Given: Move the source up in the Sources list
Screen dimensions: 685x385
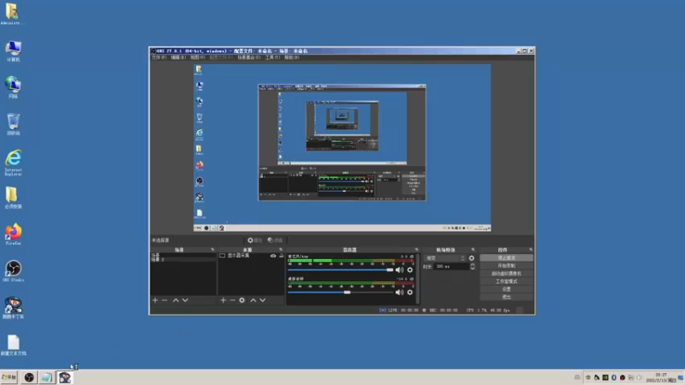Looking at the screenshot, I should pos(253,300).
